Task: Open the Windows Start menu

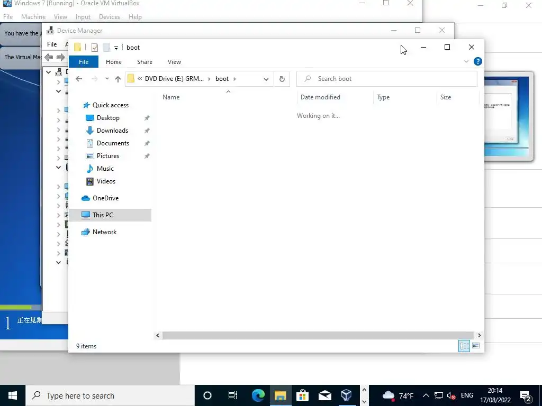Action: tap(13, 395)
